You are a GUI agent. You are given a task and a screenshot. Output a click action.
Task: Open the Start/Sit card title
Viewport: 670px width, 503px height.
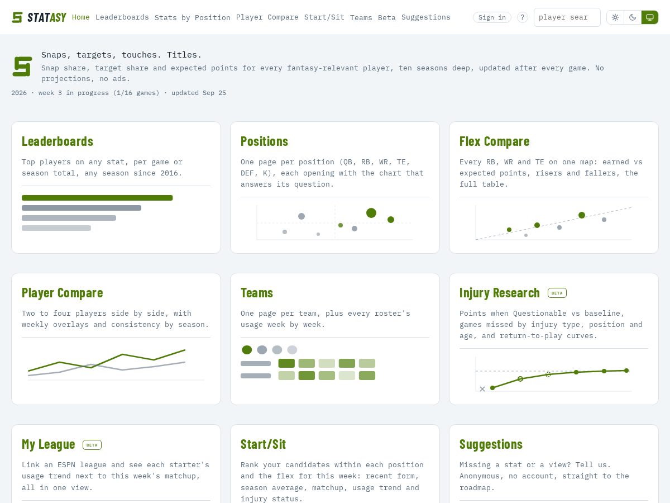[263, 444]
